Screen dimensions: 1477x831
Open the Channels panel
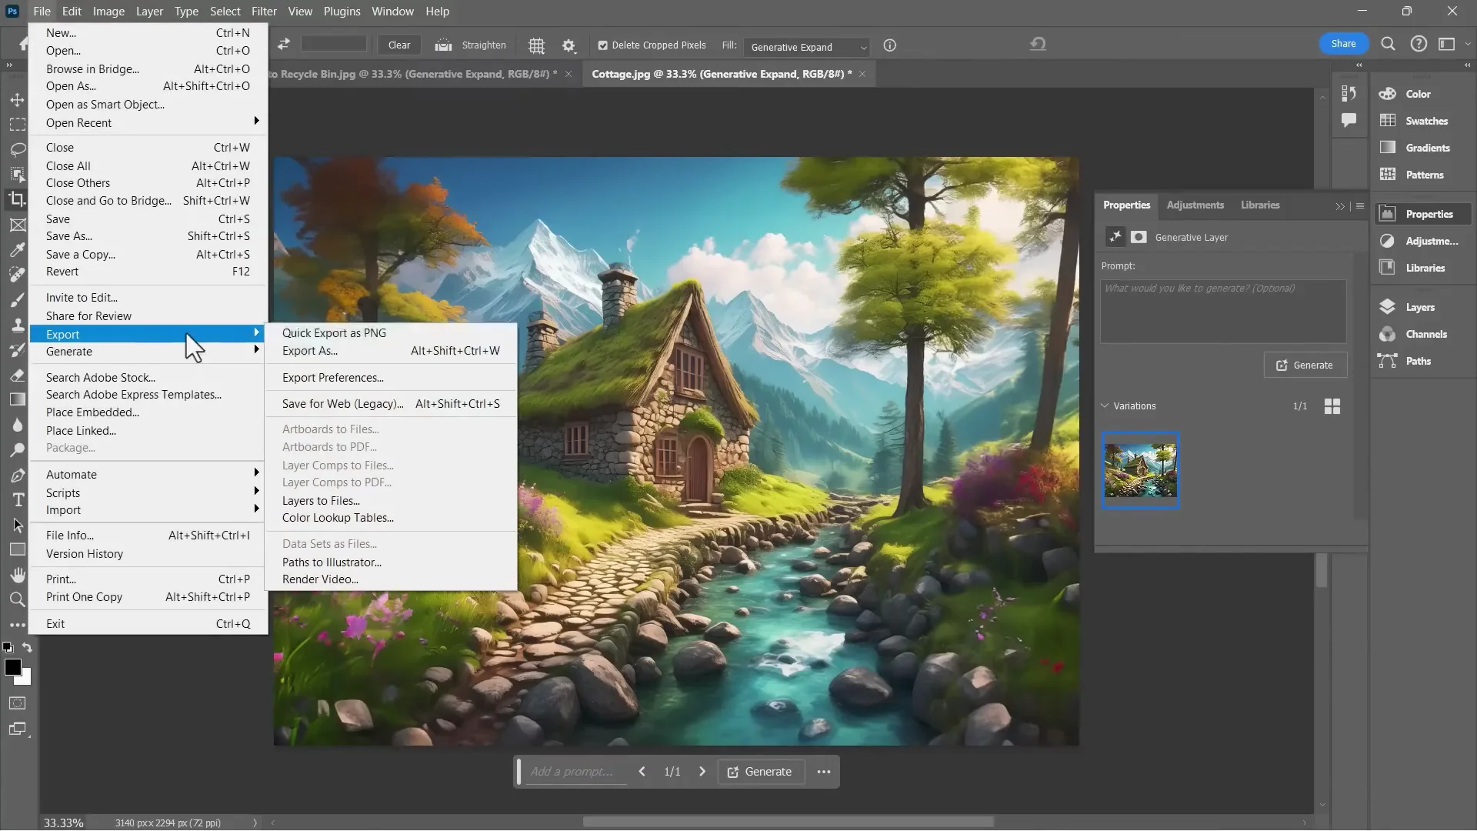(1419, 334)
